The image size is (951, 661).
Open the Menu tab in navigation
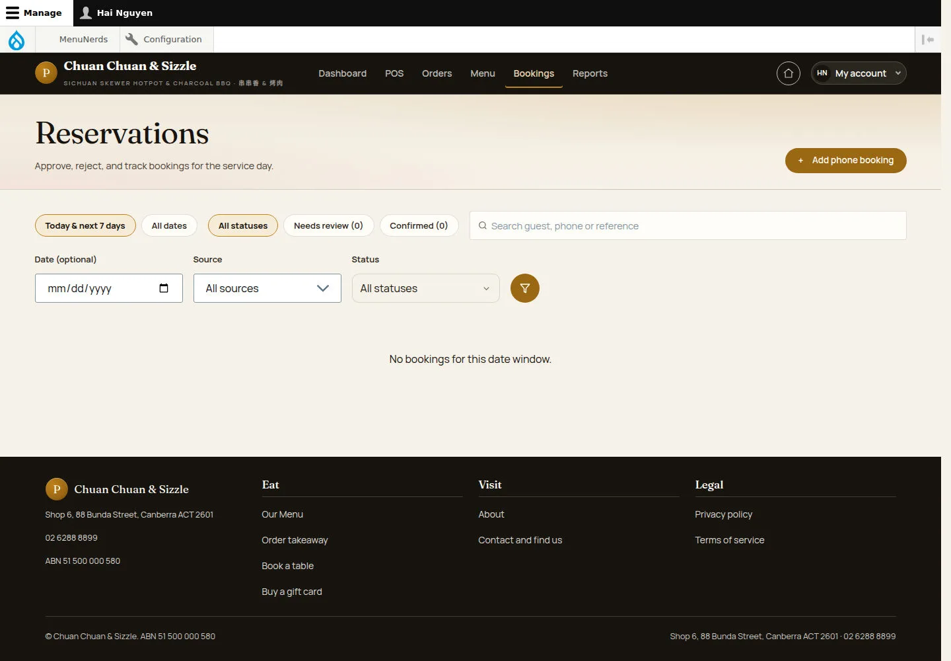tap(483, 73)
